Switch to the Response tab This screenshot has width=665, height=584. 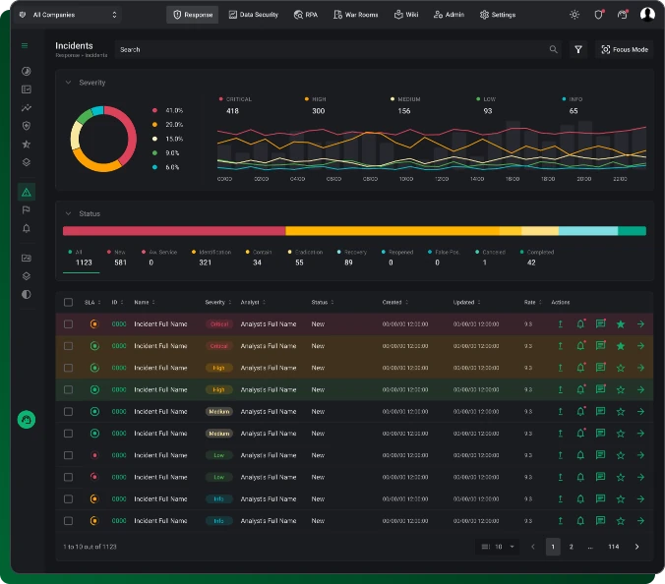coord(193,15)
